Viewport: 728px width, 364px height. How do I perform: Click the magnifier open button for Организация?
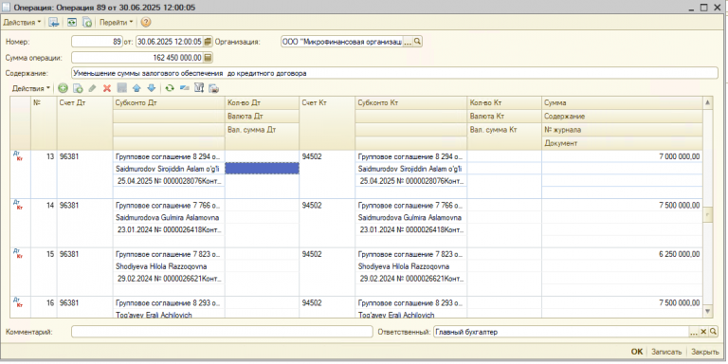pos(417,42)
